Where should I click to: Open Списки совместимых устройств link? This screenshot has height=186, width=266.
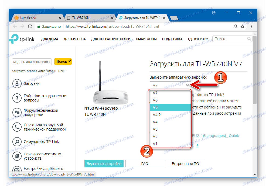(x=42, y=156)
